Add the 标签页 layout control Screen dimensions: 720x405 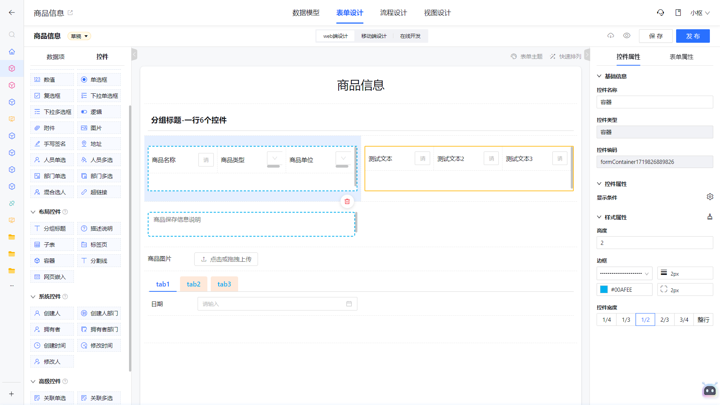pyautogui.click(x=99, y=244)
